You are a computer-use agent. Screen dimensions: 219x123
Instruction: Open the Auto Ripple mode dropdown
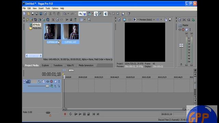click(x=92, y=14)
